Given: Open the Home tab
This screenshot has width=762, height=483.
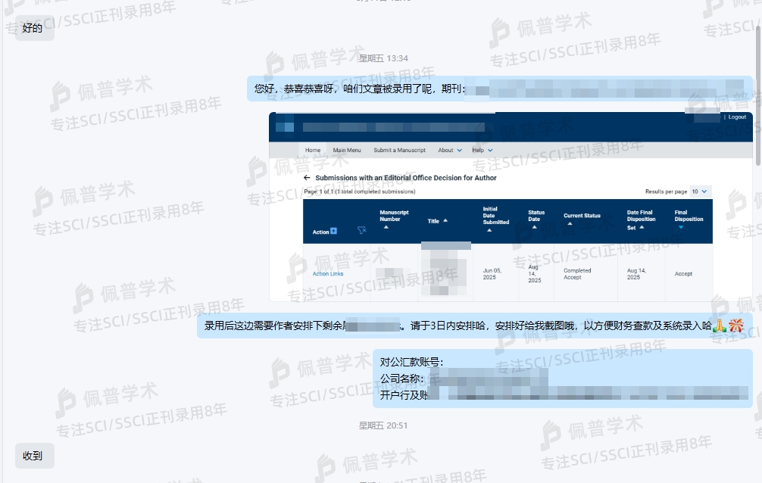Looking at the screenshot, I should point(313,150).
